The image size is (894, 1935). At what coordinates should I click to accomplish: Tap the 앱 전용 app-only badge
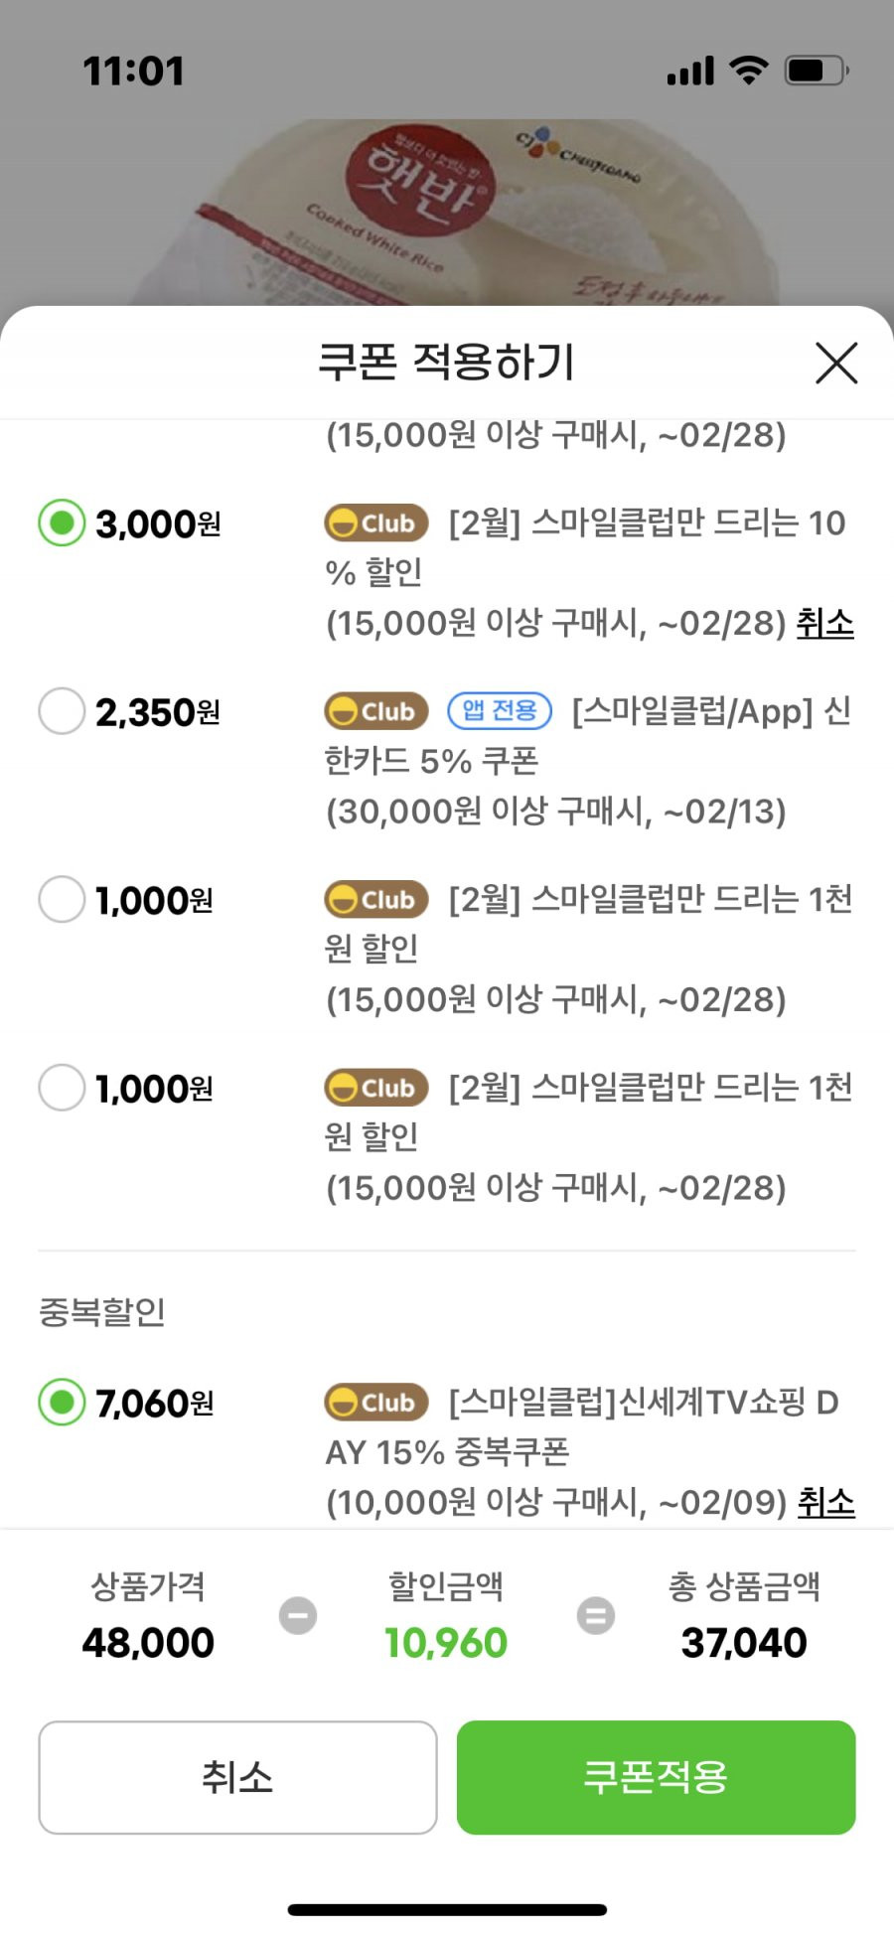coord(500,710)
